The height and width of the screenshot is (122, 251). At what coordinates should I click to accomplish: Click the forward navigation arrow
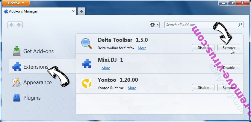coord(19,25)
